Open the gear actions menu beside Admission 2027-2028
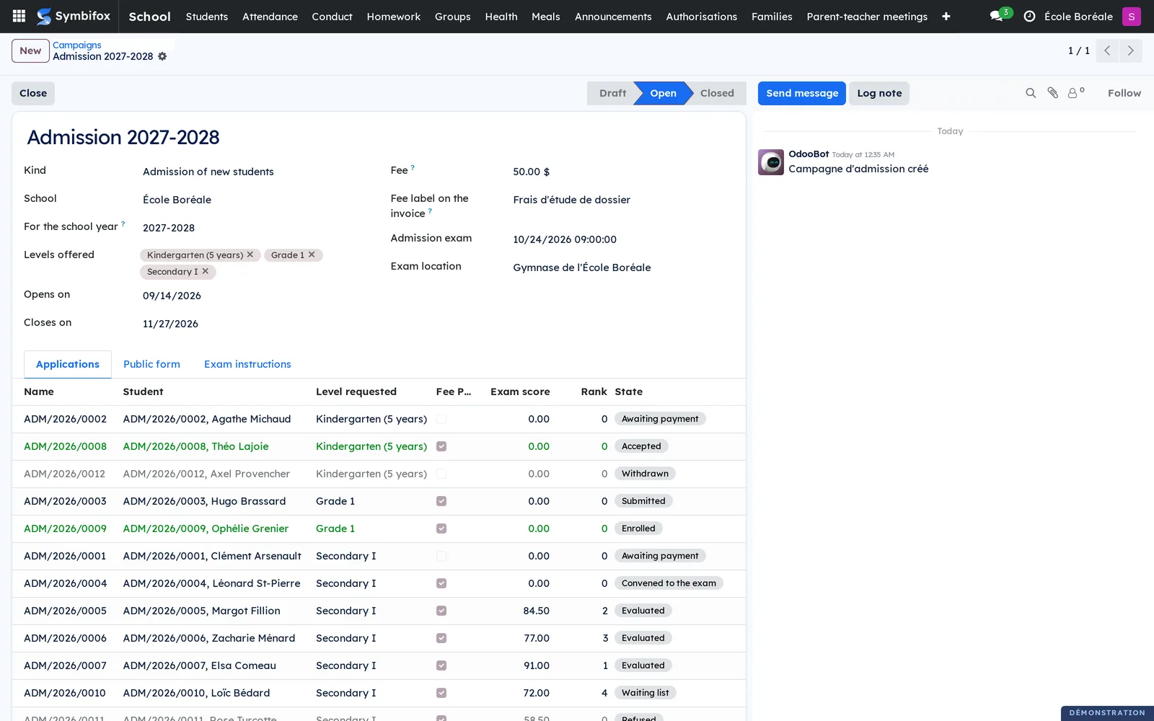The width and height of the screenshot is (1154, 721). pyautogui.click(x=162, y=56)
